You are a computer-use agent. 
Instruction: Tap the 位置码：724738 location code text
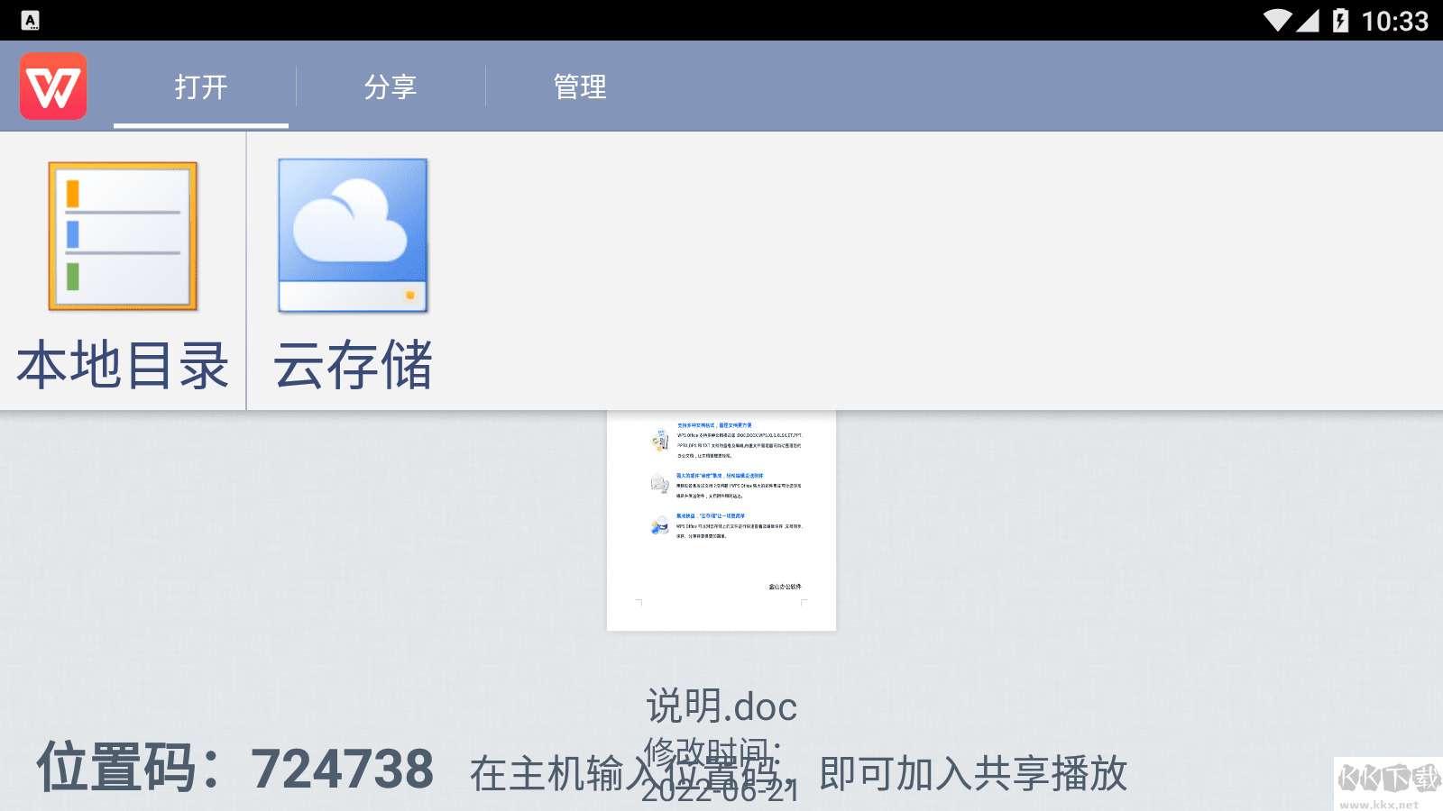235,769
